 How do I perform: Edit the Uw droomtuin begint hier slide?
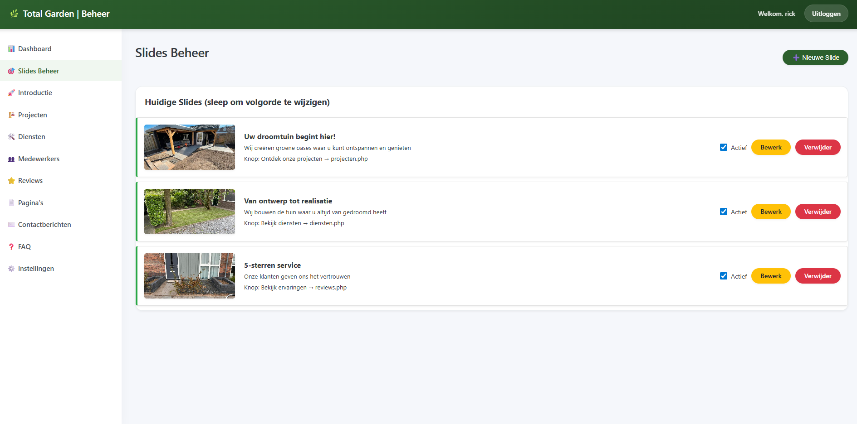pyautogui.click(x=771, y=147)
